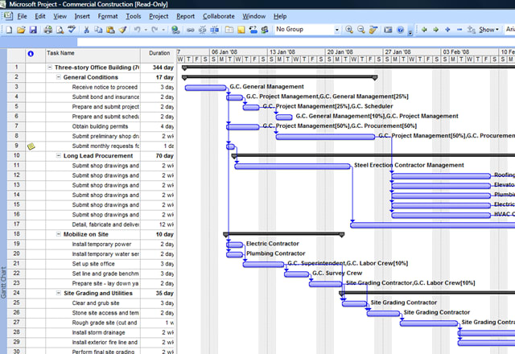
Task: Click the Undo arrow icon
Action: click(138, 30)
